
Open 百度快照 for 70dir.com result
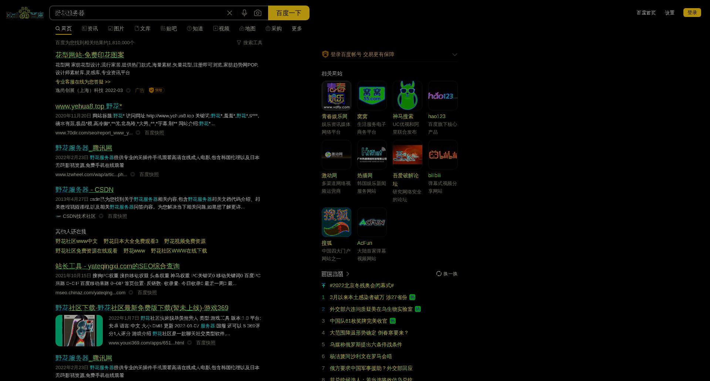tap(154, 133)
